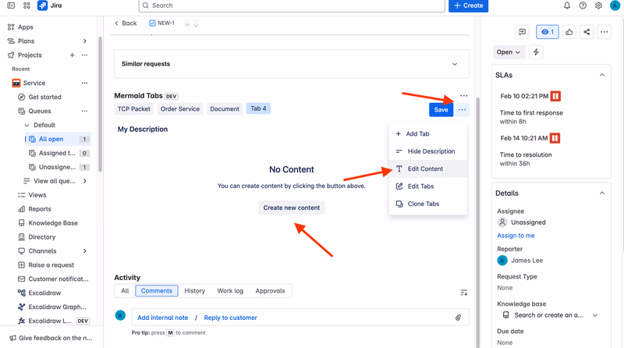Click Assign to me link
This screenshot has width=624, height=348.
click(516, 236)
